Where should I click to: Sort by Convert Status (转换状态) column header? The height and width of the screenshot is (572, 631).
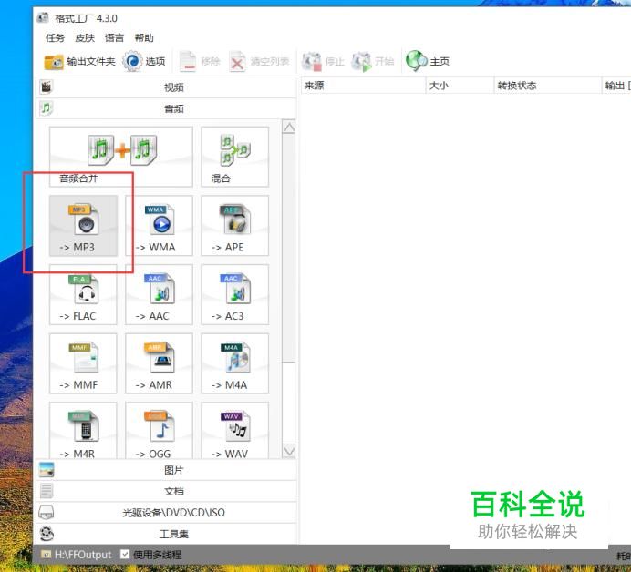click(548, 86)
